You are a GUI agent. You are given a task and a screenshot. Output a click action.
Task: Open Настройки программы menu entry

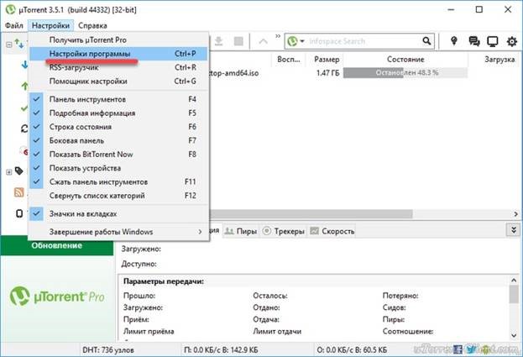(118, 54)
